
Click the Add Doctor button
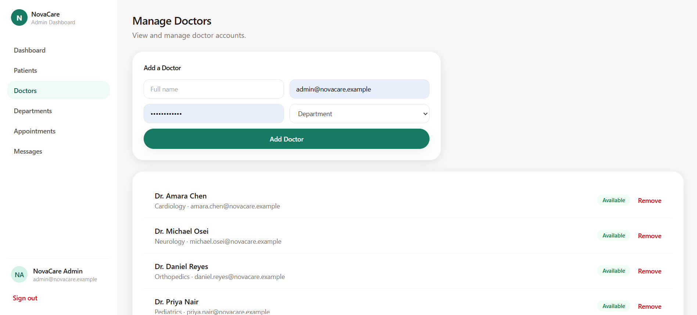coord(287,139)
